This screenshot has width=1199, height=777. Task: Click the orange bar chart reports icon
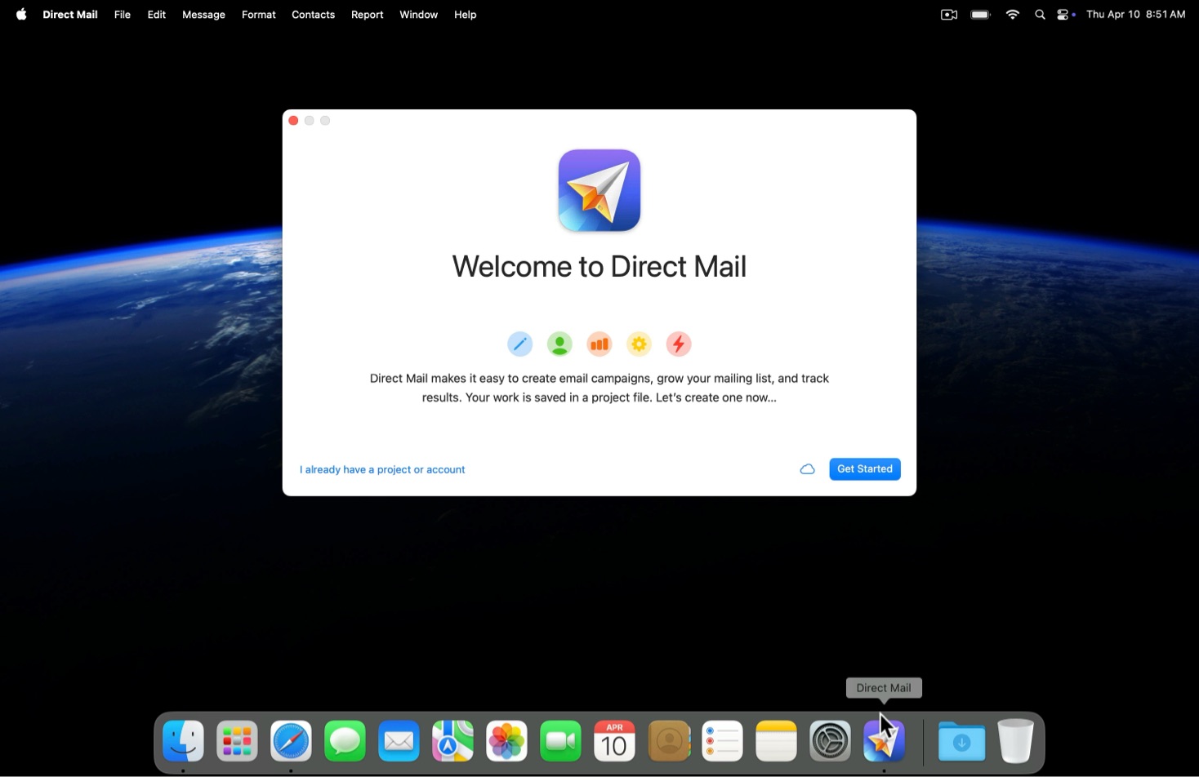[599, 344]
